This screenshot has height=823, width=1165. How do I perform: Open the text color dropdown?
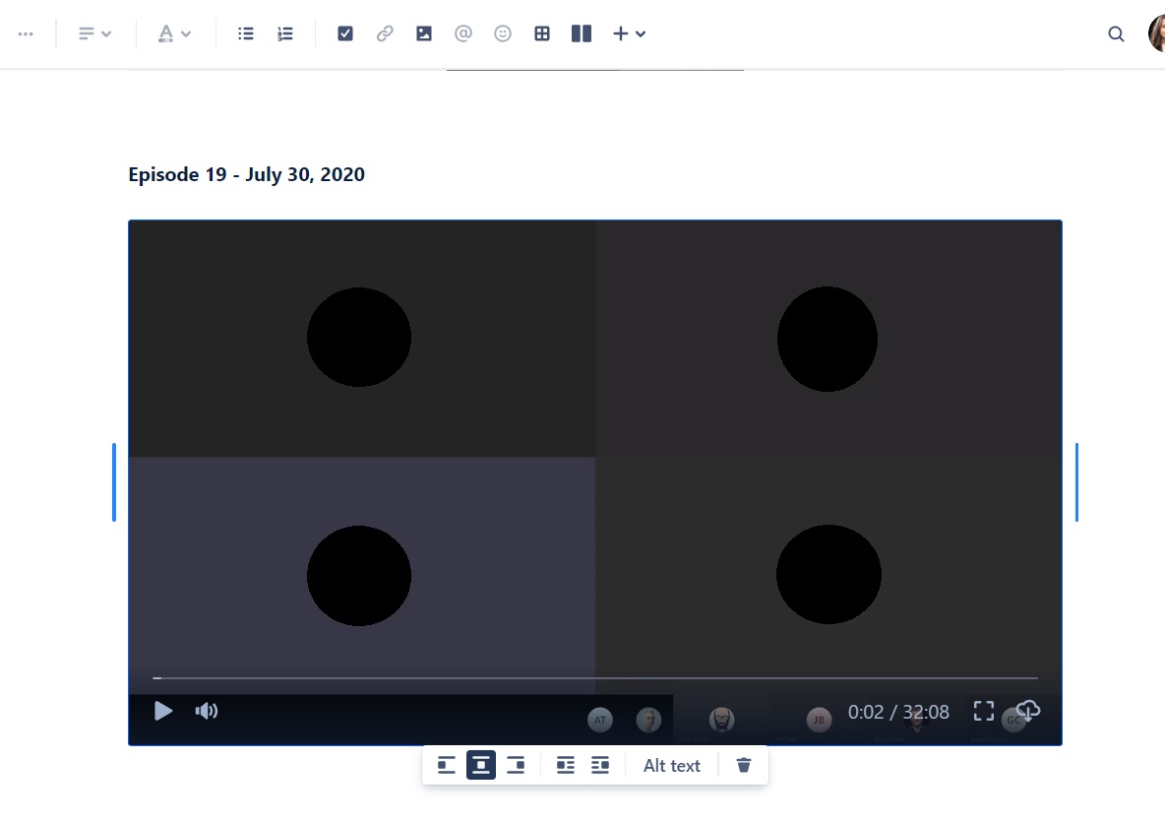pyautogui.click(x=174, y=33)
